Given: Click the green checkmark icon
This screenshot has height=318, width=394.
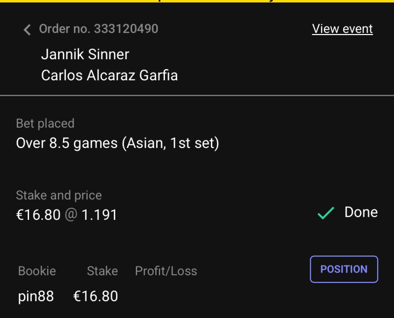Looking at the screenshot, I should click(326, 213).
